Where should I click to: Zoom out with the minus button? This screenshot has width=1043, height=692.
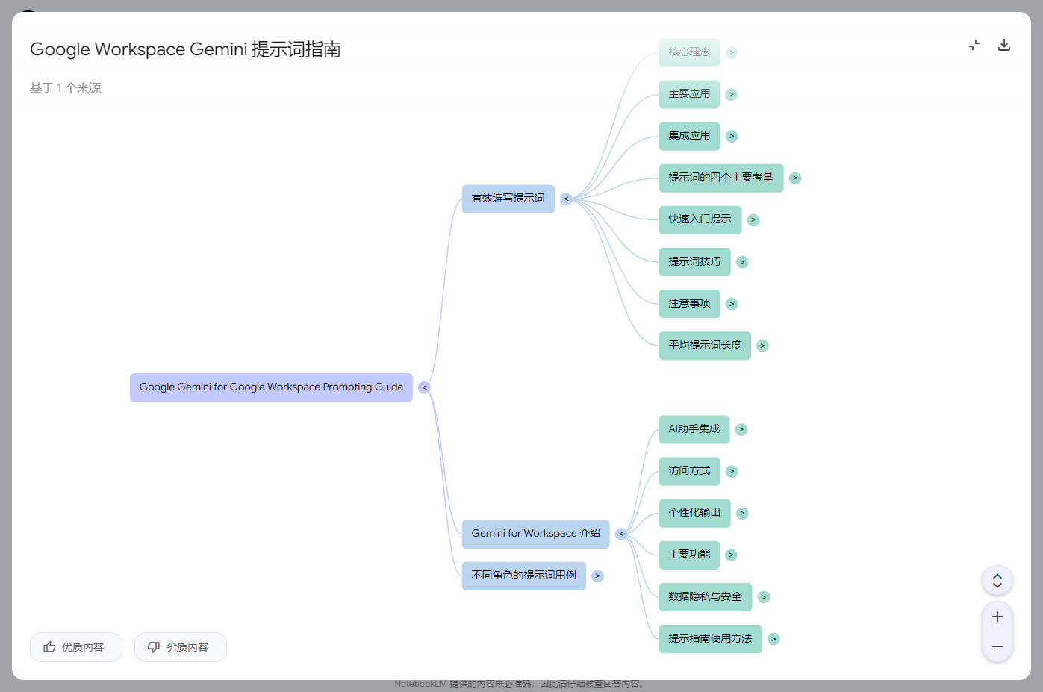[997, 646]
